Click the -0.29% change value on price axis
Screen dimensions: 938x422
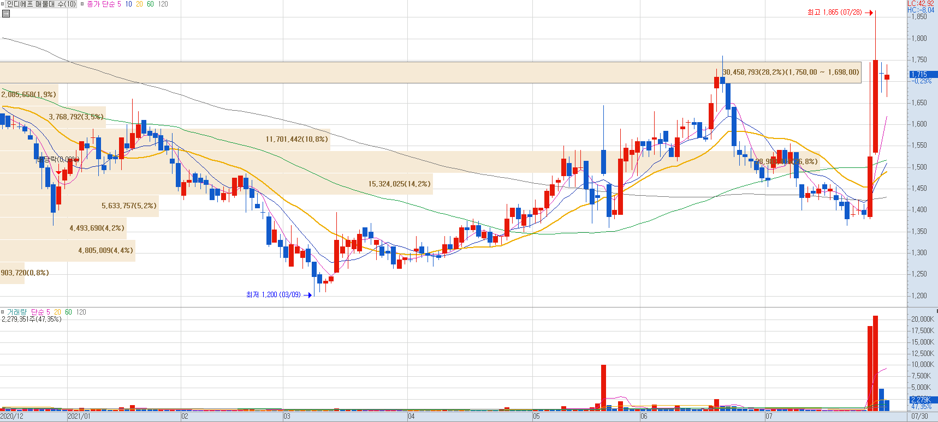922,81
